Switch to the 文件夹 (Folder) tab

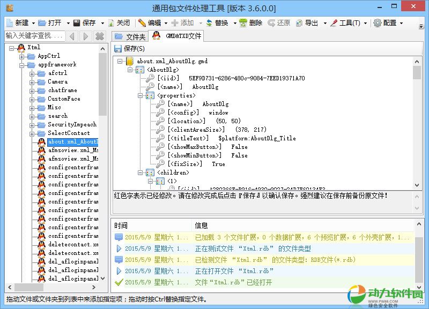click(x=130, y=36)
